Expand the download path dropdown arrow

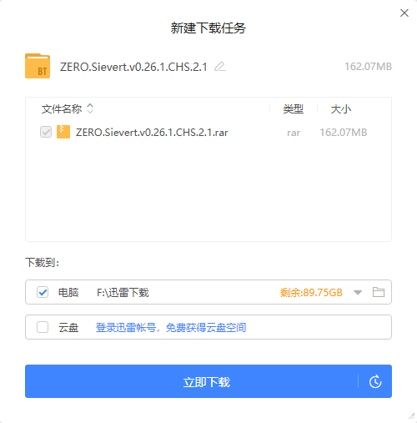click(358, 292)
